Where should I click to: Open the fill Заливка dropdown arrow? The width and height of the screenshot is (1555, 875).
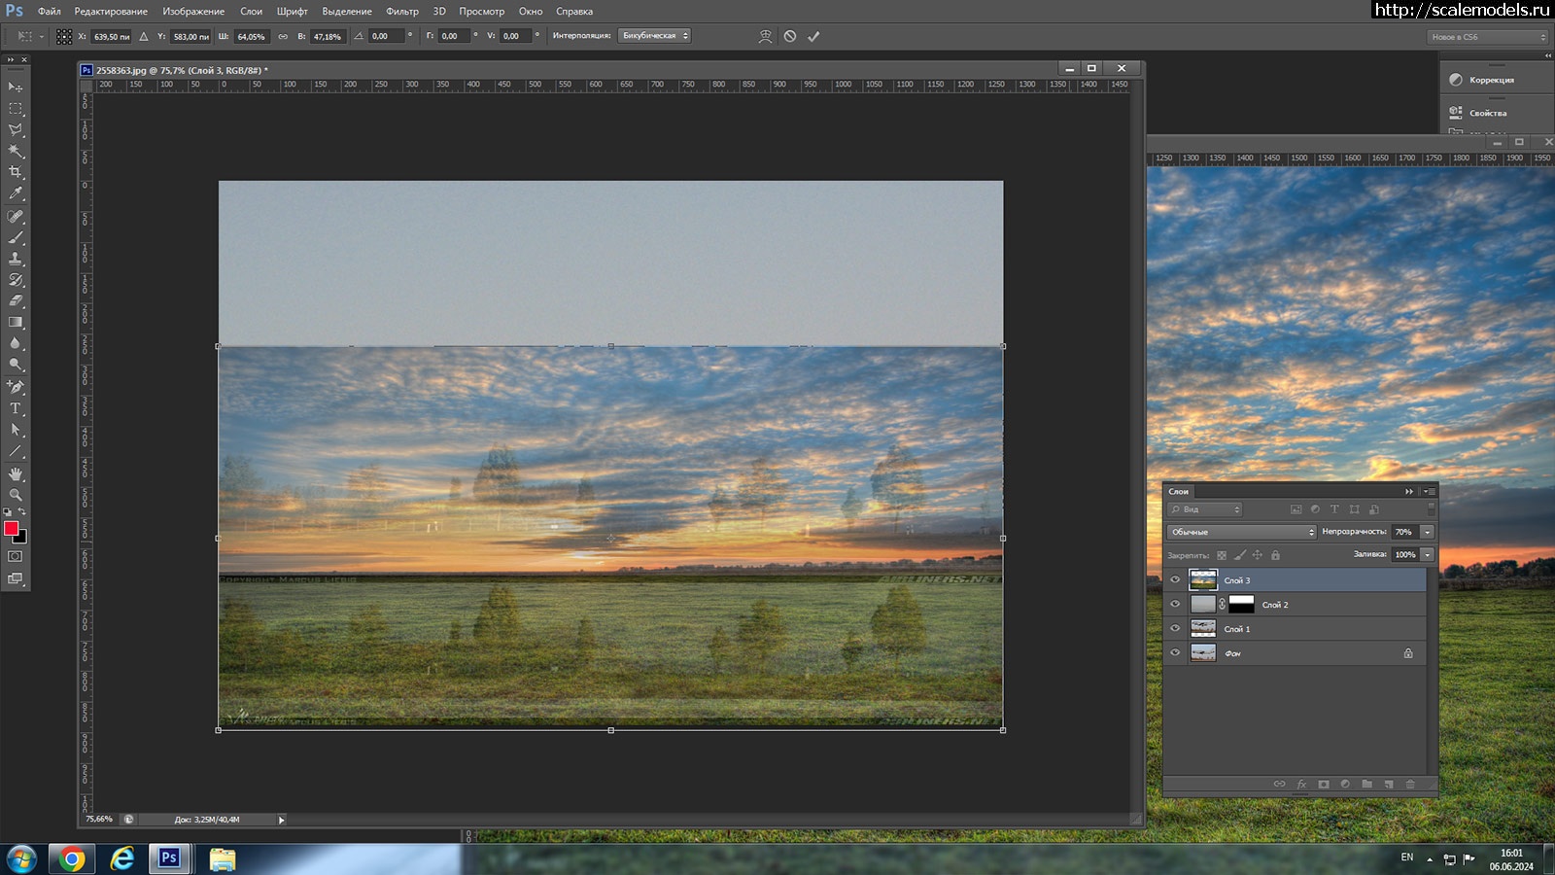pos(1427,554)
